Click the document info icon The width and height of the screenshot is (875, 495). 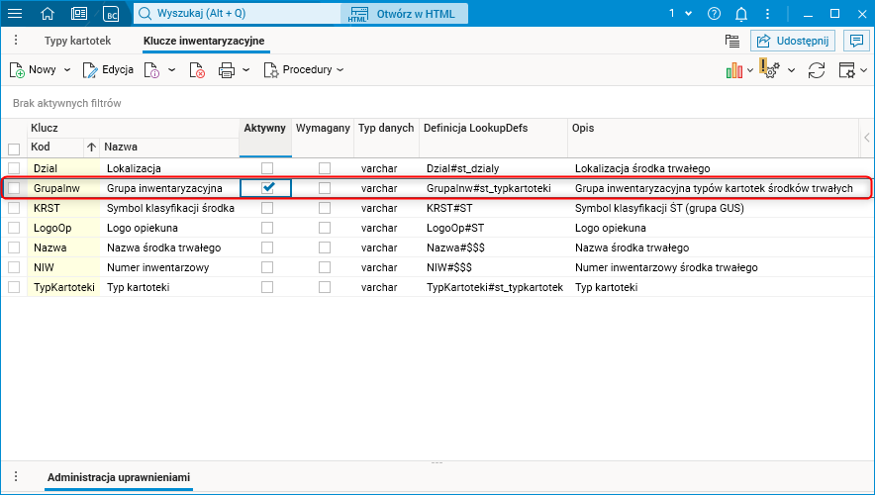coord(151,70)
